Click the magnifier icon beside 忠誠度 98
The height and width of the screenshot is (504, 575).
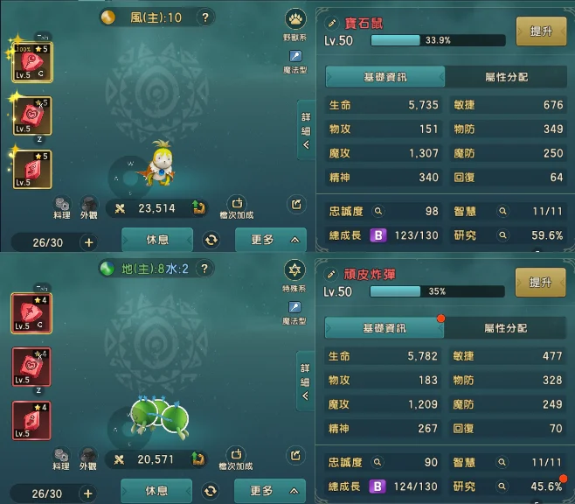pyautogui.click(x=378, y=211)
